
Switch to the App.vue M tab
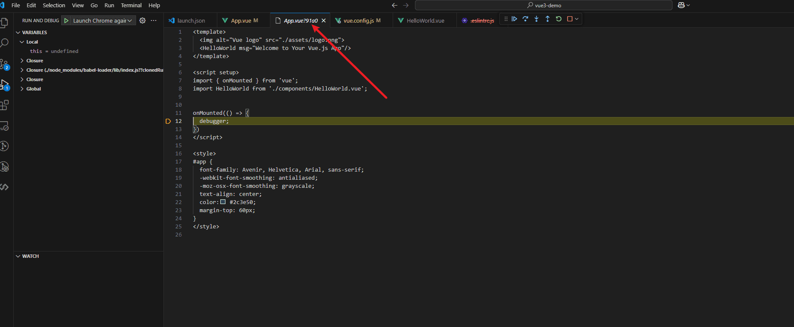click(243, 20)
